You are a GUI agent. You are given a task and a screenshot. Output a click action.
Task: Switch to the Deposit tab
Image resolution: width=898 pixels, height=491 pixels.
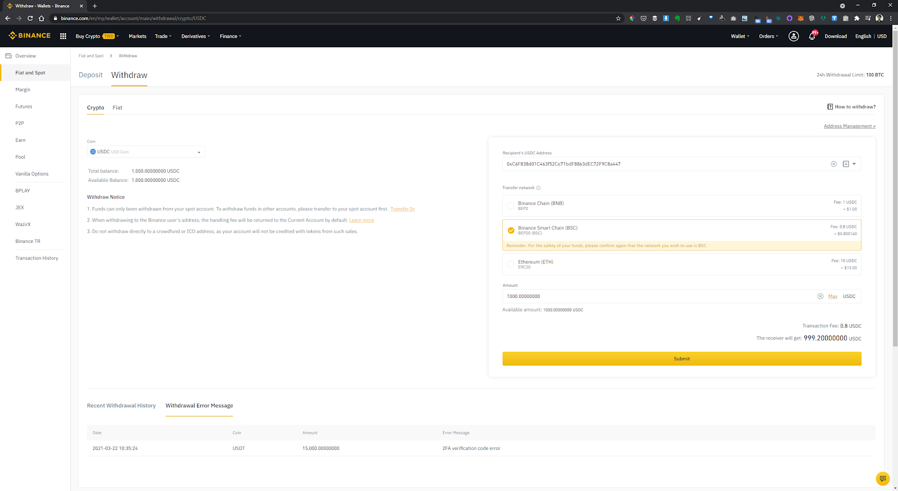coord(90,75)
